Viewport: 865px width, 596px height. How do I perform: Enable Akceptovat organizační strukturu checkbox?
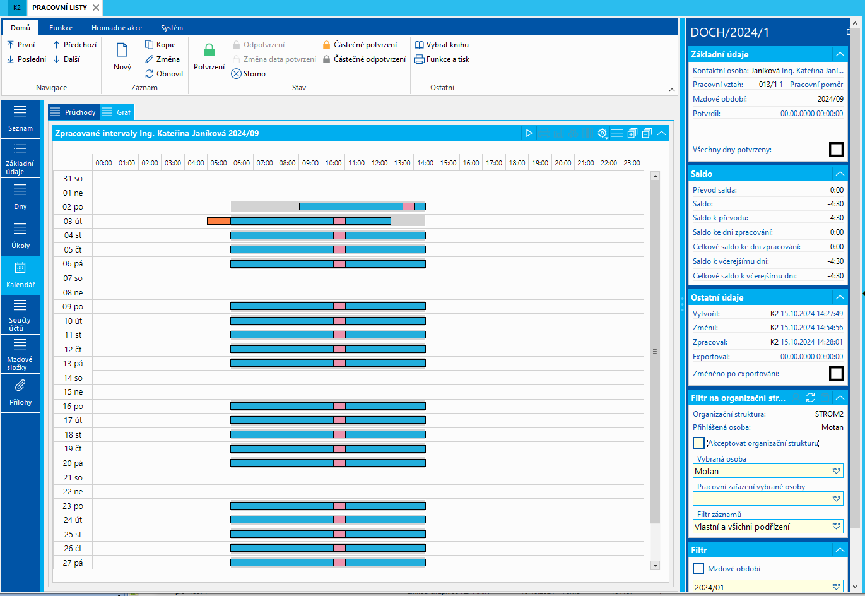[x=698, y=443]
